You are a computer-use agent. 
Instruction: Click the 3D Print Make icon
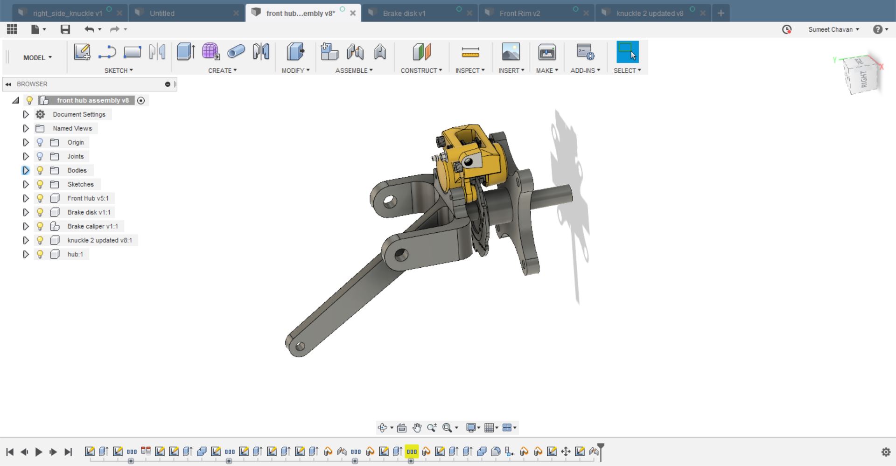point(547,52)
